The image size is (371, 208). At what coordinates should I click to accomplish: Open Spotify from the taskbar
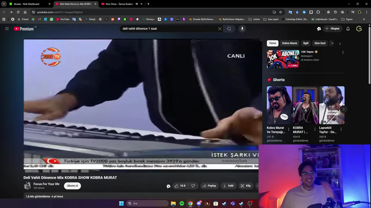click(x=182, y=203)
